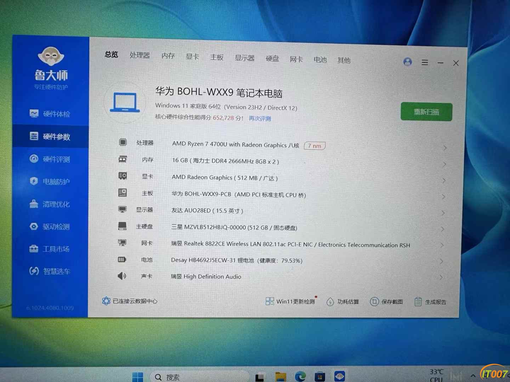This screenshot has height=382, width=510.
Task: Click 保存截图 to save screenshot
Action: [386, 302]
